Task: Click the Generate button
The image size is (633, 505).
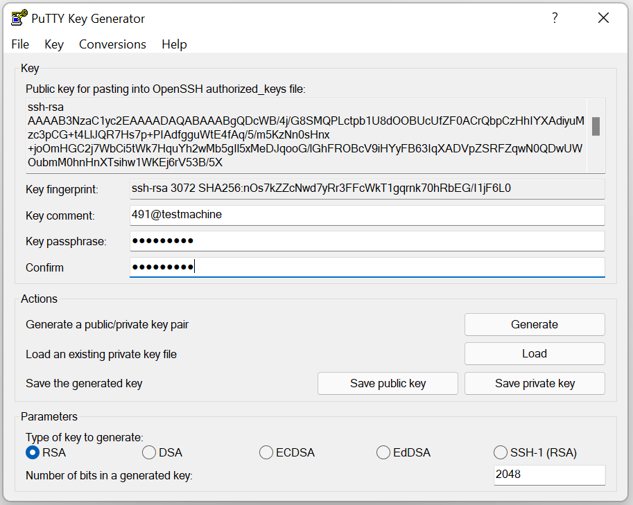Action: pyautogui.click(x=535, y=324)
